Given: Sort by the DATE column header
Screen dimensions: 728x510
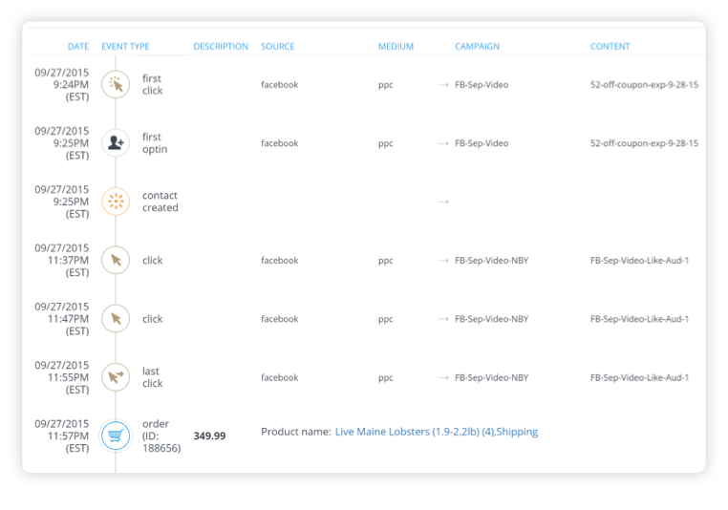Looking at the screenshot, I should click(x=78, y=47).
